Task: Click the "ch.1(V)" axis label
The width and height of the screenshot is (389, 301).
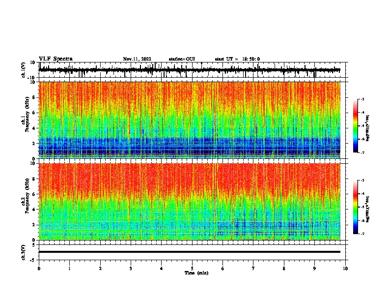Action: pyautogui.click(x=24, y=70)
